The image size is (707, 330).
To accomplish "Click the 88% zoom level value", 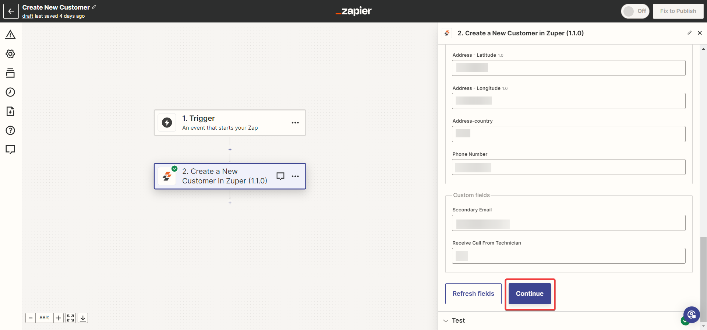I will [x=45, y=318].
